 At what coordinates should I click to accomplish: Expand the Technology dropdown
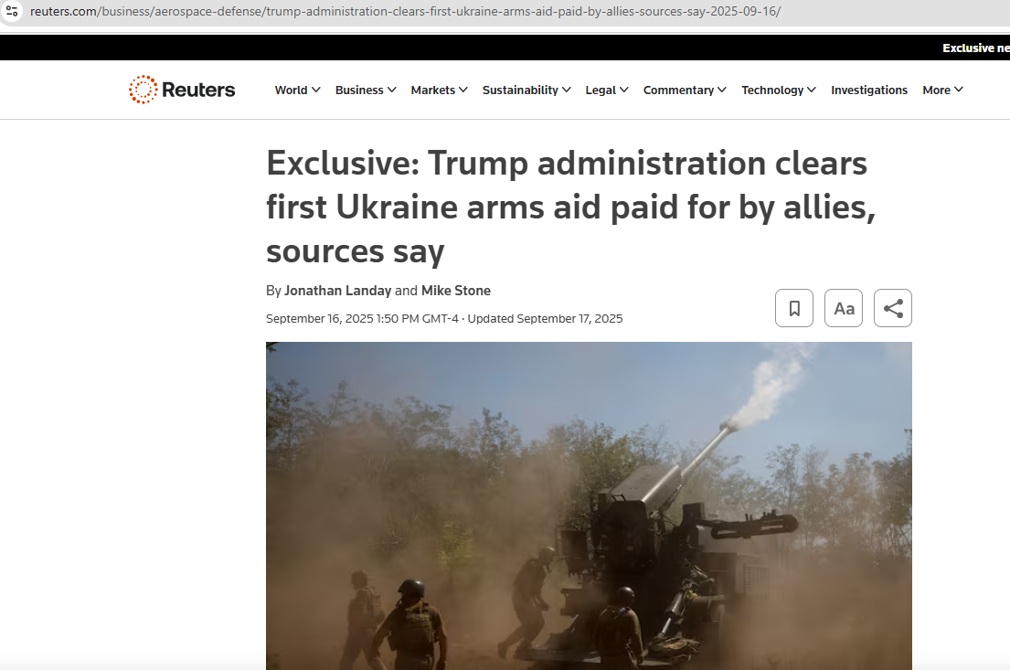point(778,90)
